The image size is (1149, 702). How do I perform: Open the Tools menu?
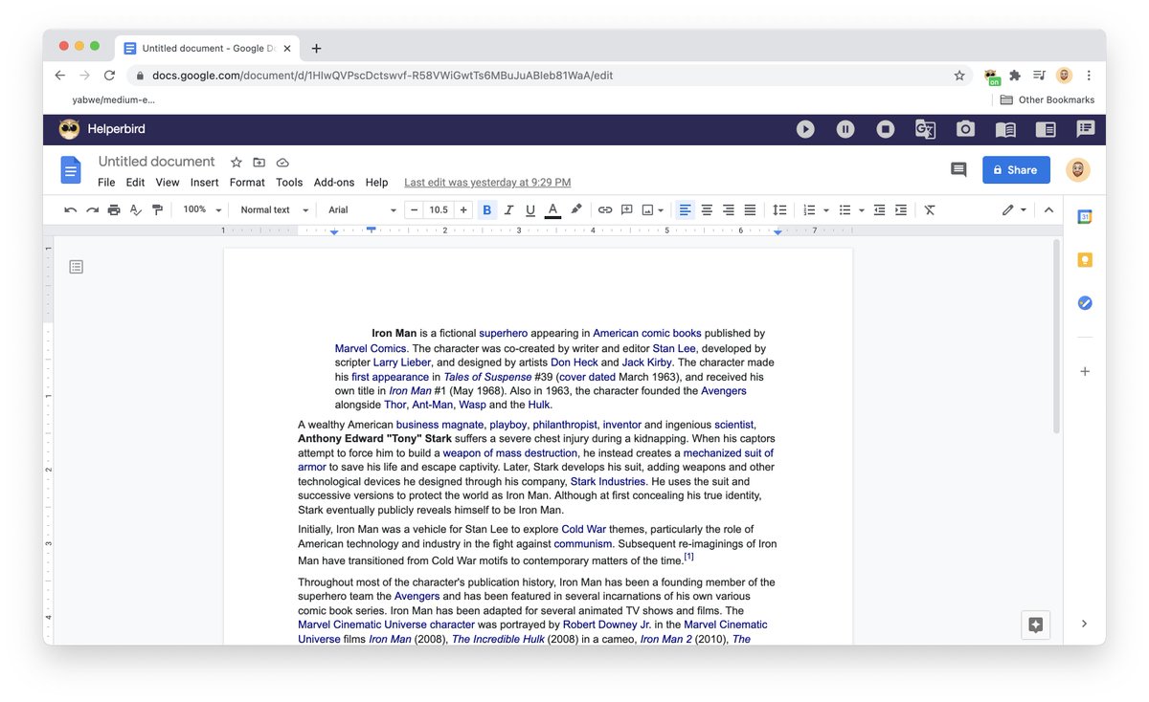pyautogui.click(x=289, y=183)
